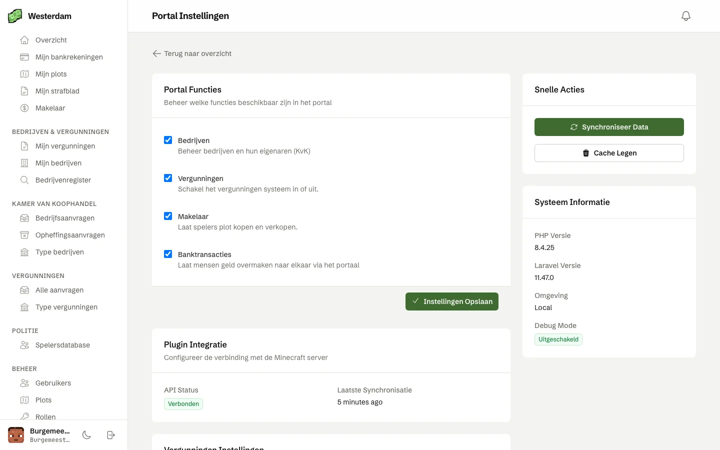The height and width of the screenshot is (450, 720).
Task: Click the Opheffingsaanvragen archive icon
Action: coord(24,235)
